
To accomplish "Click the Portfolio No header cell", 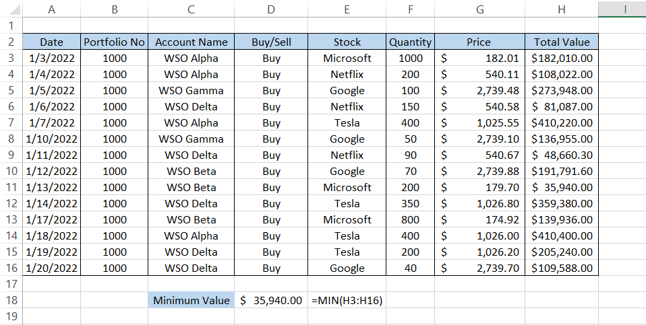I will (114, 42).
